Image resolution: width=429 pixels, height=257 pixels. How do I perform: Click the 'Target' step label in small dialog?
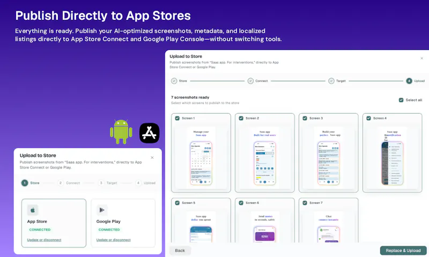(112, 183)
